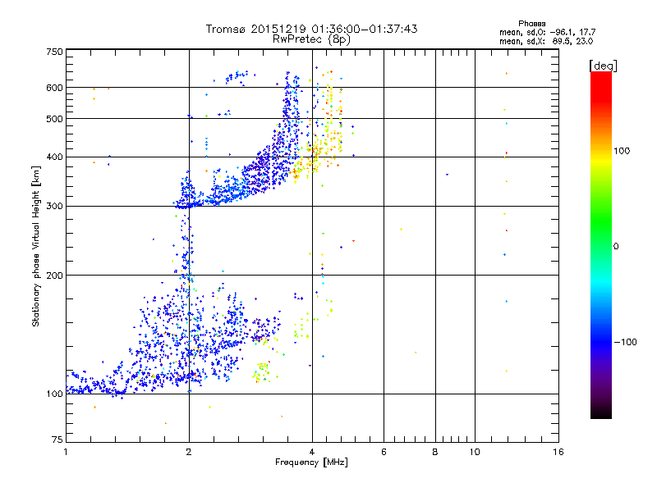Click y-axis tick label '300'
This screenshot has width=657, height=492.
[55, 207]
